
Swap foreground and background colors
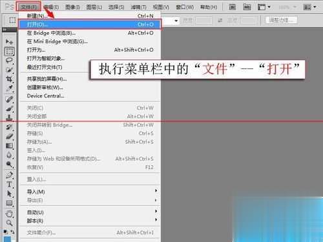tap(13, 232)
